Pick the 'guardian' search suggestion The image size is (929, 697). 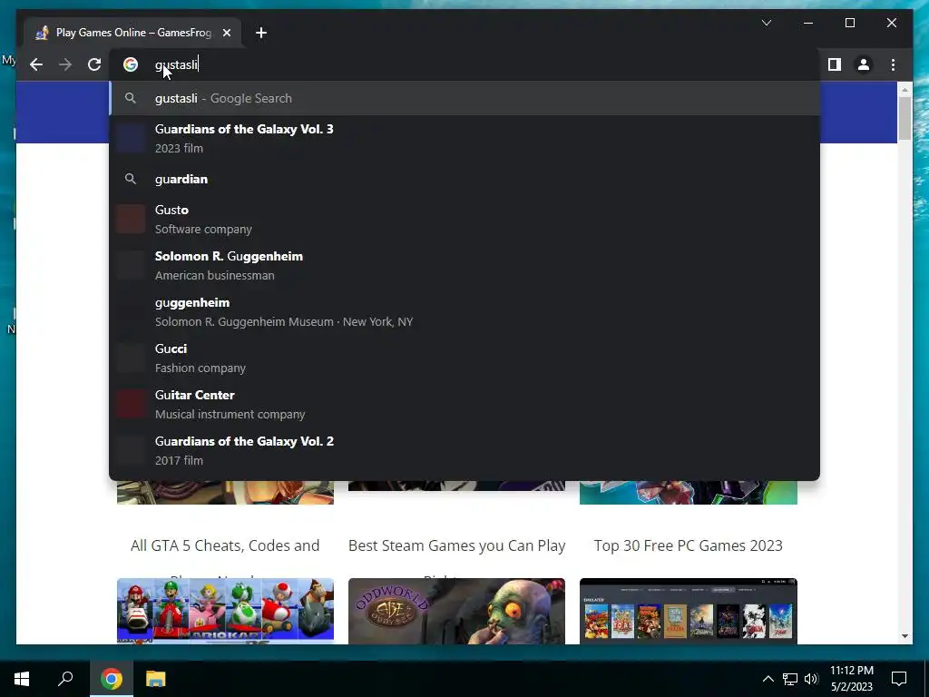point(464,179)
